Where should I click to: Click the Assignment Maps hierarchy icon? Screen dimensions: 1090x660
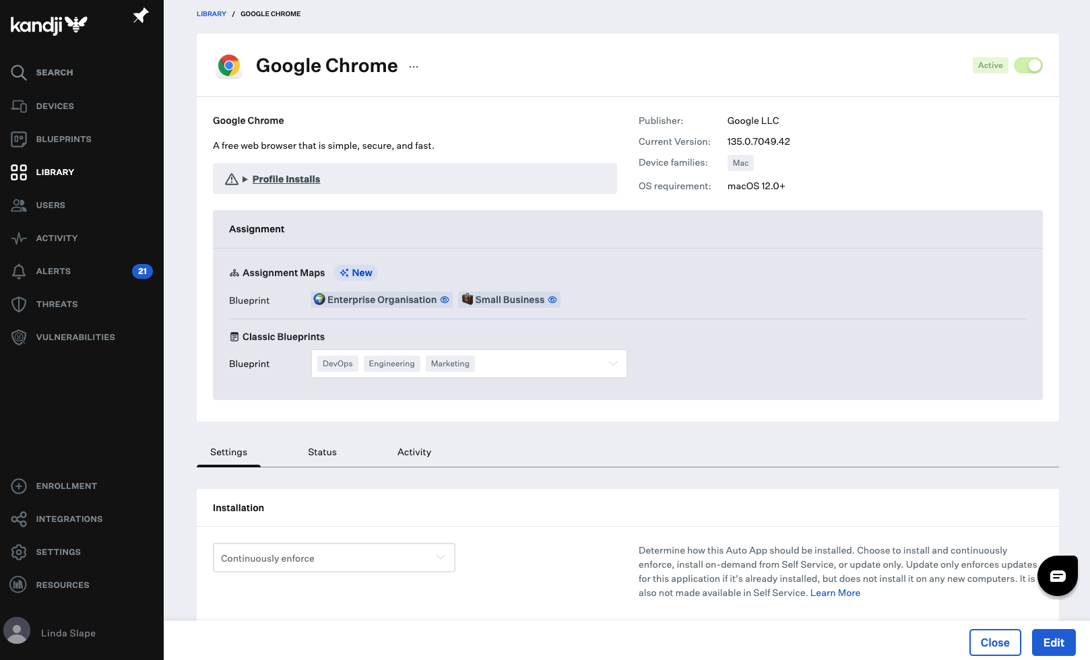click(x=234, y=273)
